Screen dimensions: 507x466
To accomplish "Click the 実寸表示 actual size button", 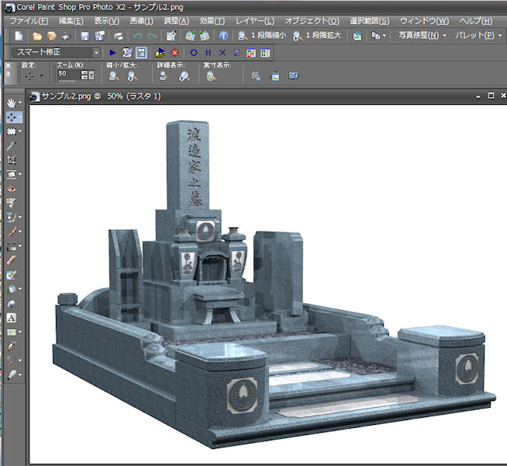I will (x=211, y=76).
